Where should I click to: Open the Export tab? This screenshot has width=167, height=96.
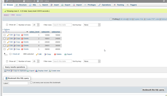click(66, 5)
